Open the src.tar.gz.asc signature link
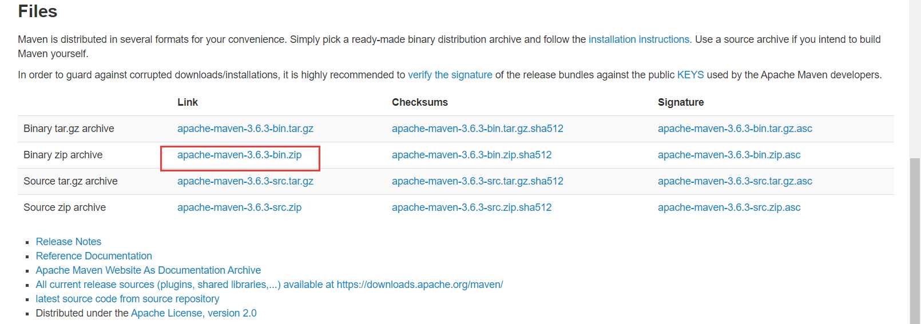Viewport: 921px width, 324px height. pos(735,181)
